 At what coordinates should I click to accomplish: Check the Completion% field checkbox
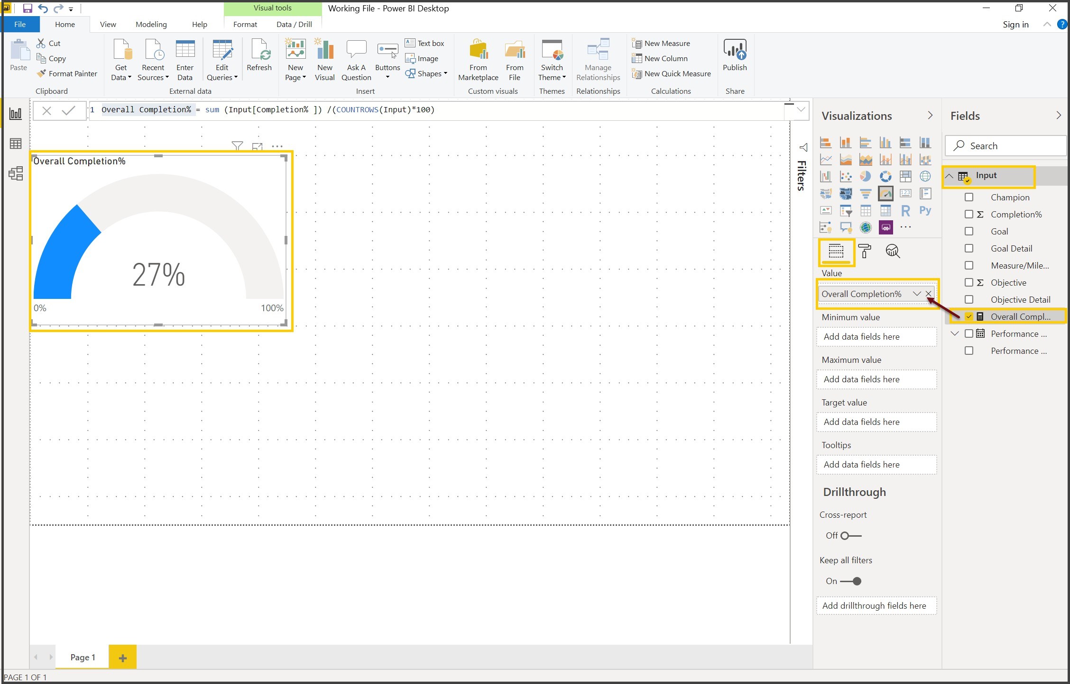[969, 214]
